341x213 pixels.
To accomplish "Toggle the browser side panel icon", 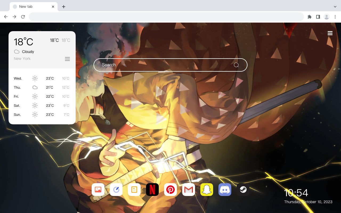I will pyautogui.click(x=318, y=17).
